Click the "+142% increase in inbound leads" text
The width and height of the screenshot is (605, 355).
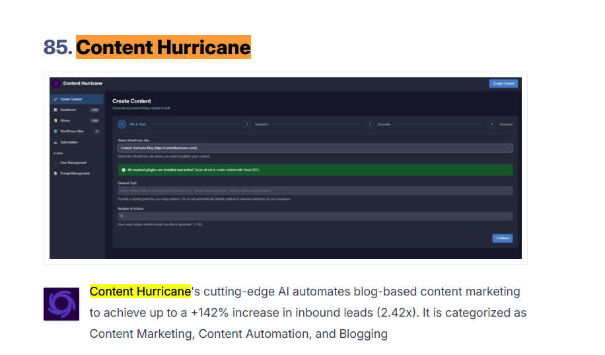coord(282,313)
